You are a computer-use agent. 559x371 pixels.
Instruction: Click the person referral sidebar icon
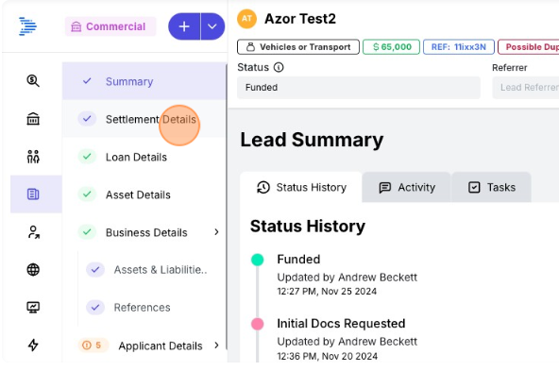[x=33, y=232]
